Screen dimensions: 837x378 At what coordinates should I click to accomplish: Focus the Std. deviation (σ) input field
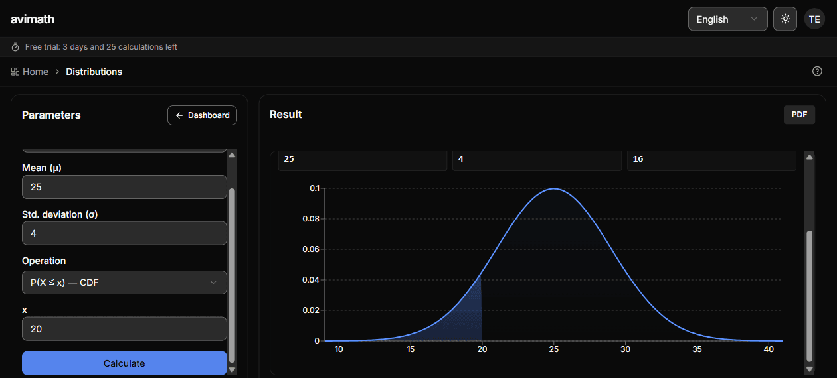click(x=124, y=233)
